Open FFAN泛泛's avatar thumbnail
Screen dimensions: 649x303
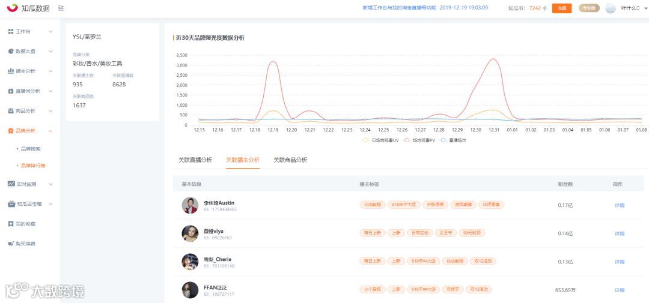190,290
